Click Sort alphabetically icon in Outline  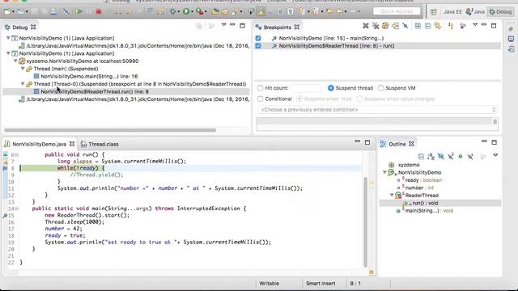(x=431, y=156)
